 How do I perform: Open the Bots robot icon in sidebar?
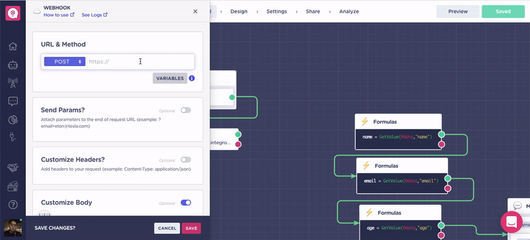(x=13, y=65)
